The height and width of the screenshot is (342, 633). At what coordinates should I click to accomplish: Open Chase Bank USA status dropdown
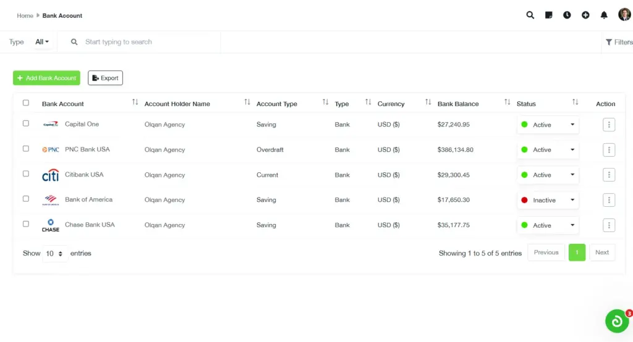(x=548, y=225)
